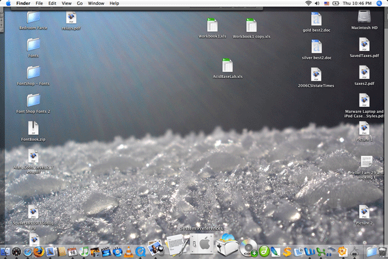
Task: Open the CD burner disc icon
Action: point(249,247)
